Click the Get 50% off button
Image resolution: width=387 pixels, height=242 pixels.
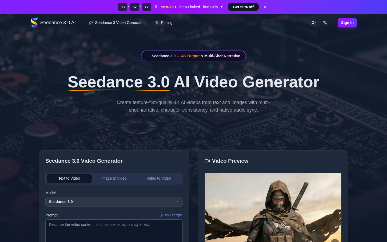pyautogui.click(x=243, y=7)
